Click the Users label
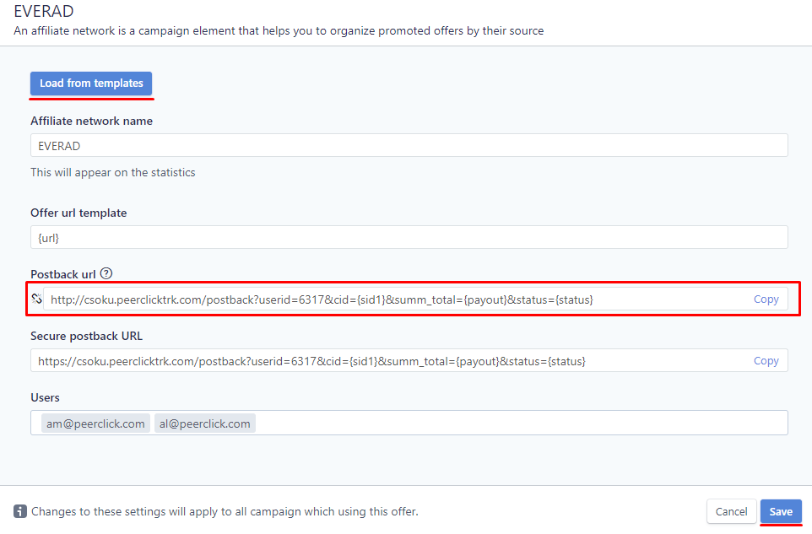 pyautogui.click(x=45, y=397)
